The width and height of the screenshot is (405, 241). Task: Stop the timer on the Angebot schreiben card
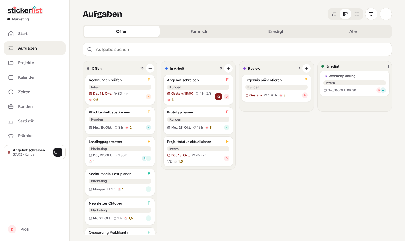click(219, 97)
